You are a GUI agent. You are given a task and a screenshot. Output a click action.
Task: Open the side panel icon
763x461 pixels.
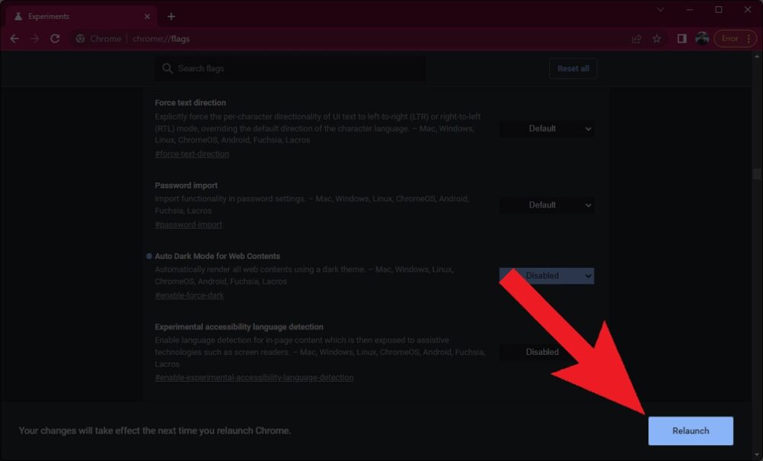(681, 38)
